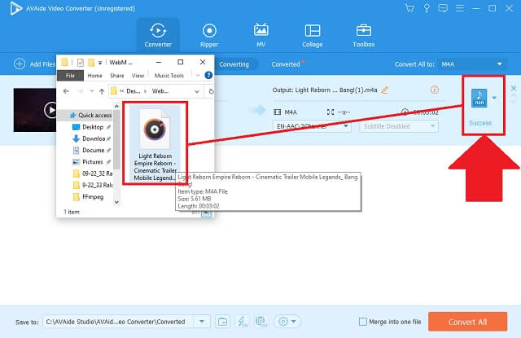Click the M4A output format icon

tap(479, 98)
